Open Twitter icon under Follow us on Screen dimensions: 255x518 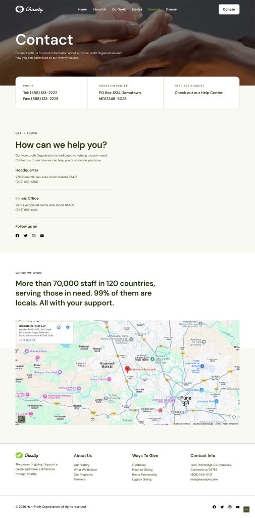[25, 236]
